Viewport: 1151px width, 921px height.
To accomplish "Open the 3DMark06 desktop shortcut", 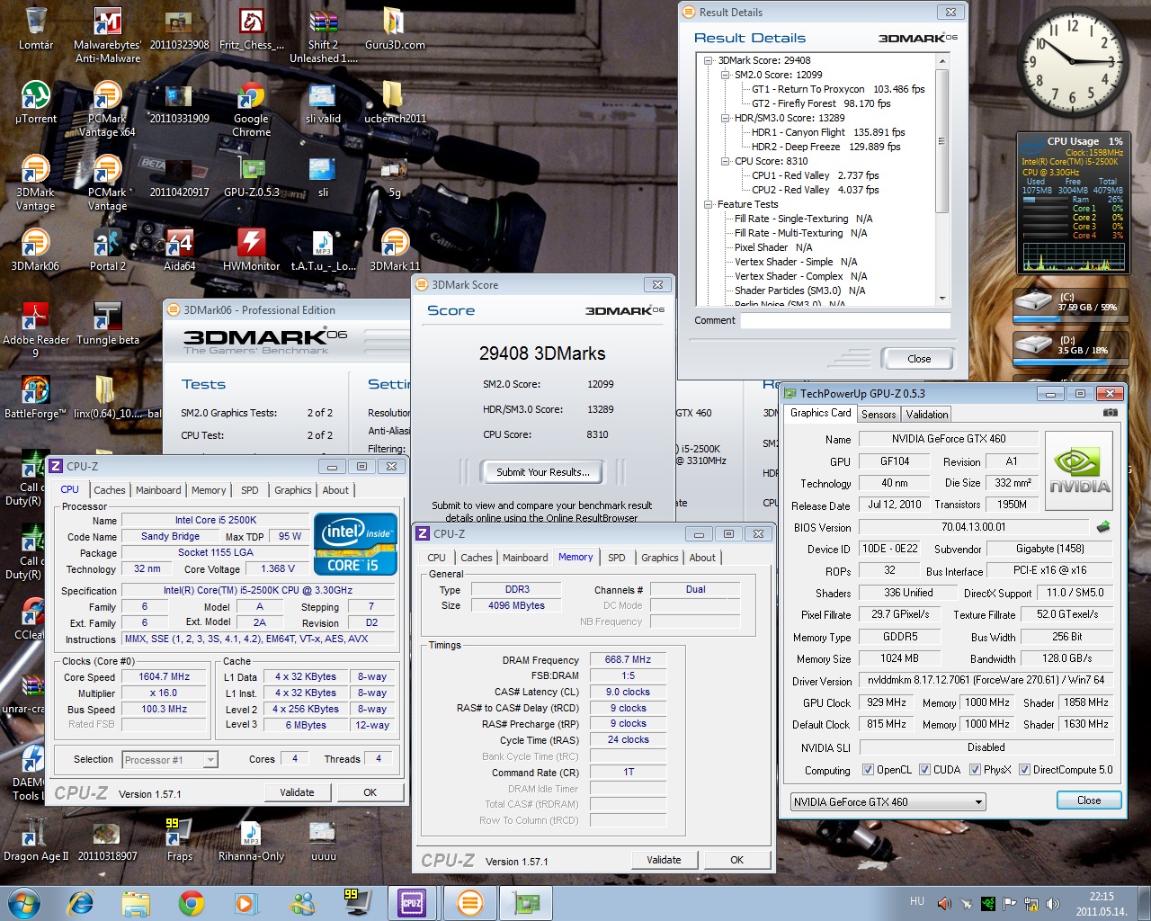I will pos(35,250).
